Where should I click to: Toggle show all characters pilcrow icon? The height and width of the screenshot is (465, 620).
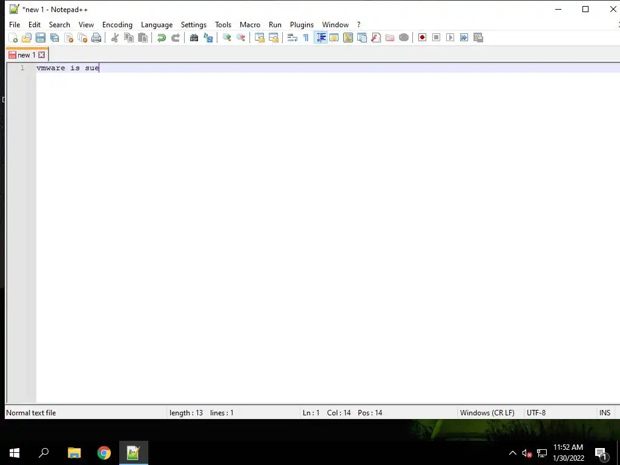point(306,38)
